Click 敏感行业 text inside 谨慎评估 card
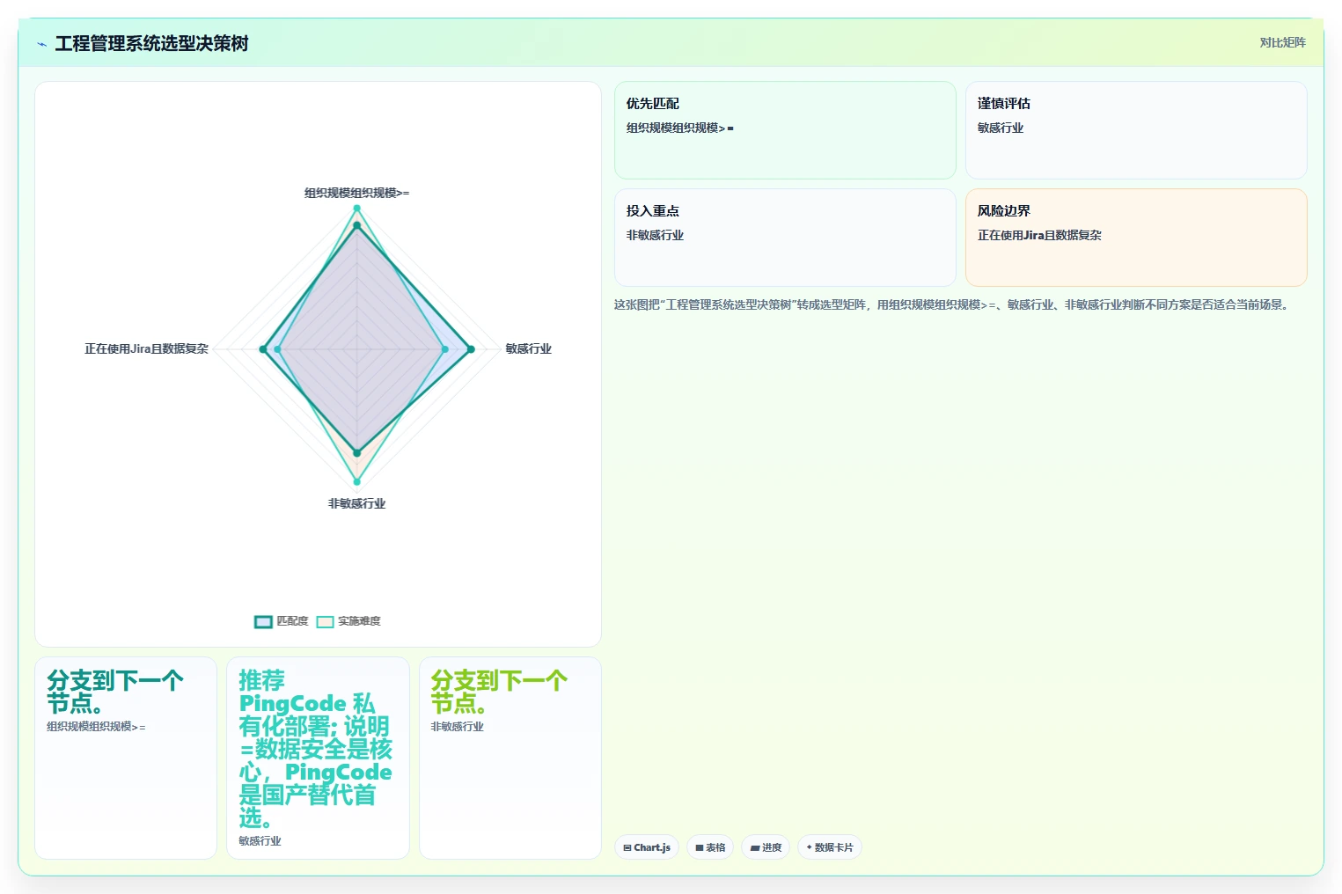 (1001, 128)
